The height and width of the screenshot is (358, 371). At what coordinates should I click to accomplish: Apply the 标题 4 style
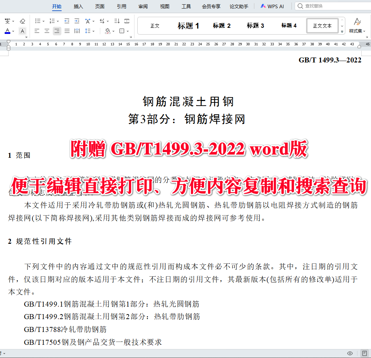pos(289,26)
